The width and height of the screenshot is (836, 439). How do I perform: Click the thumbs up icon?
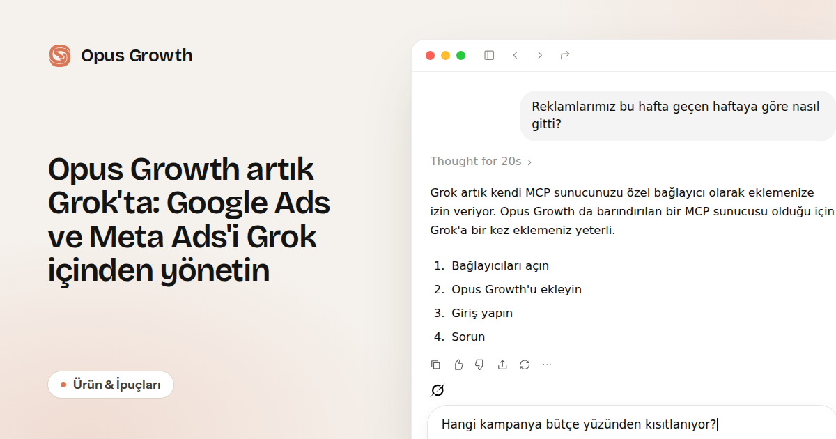point(458,364)
